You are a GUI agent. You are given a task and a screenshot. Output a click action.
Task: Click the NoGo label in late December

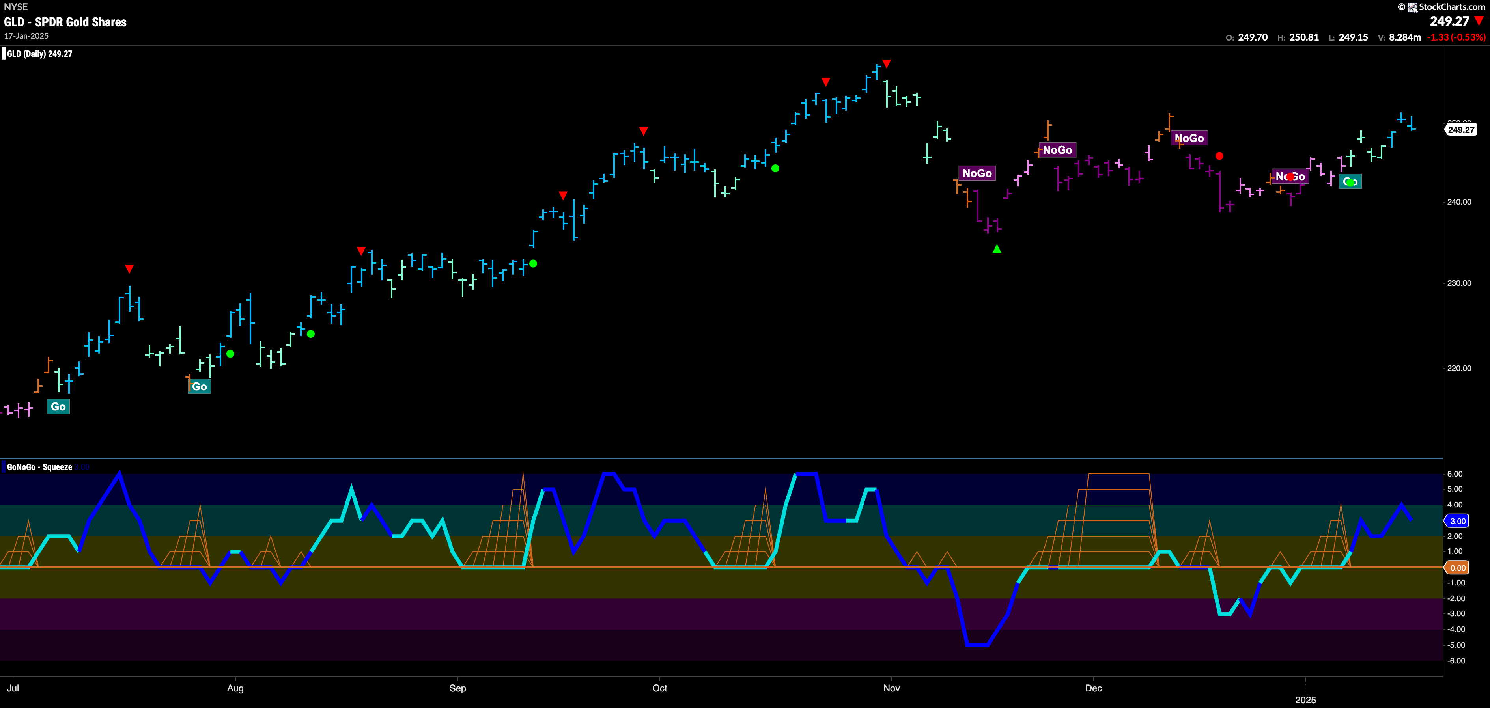point(1290,176)
